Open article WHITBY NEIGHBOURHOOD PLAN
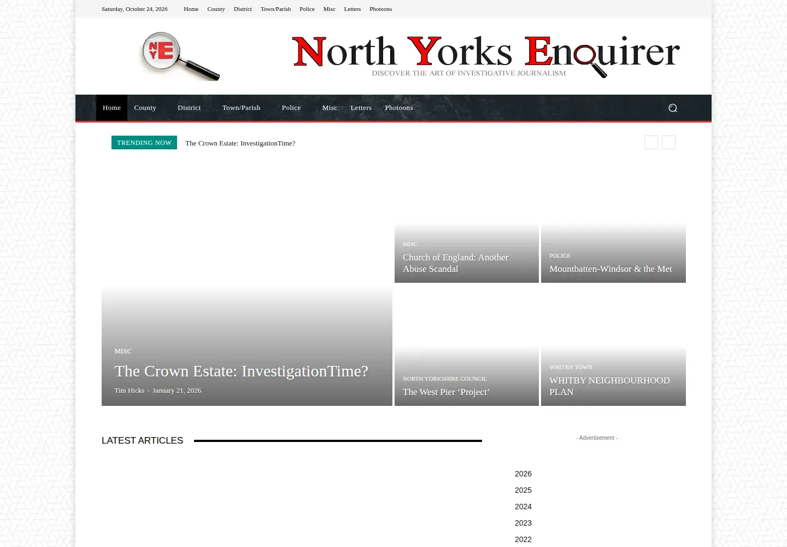 pos(609,386)
